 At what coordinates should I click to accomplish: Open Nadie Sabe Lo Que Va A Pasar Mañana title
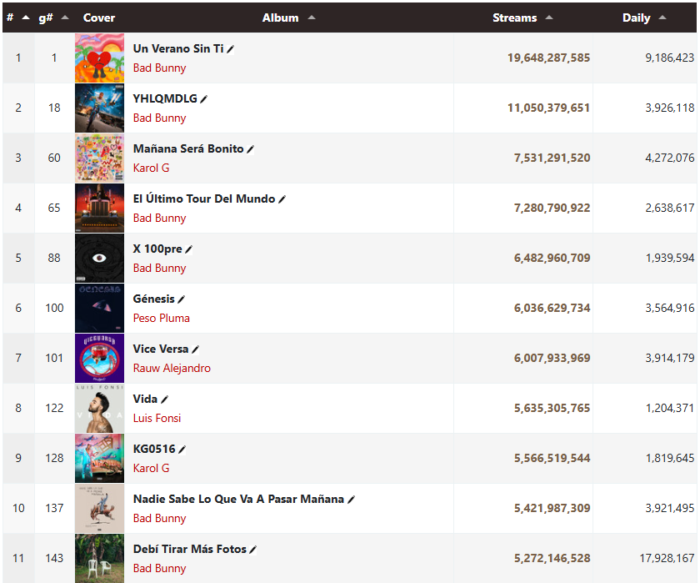click(238, 499)
